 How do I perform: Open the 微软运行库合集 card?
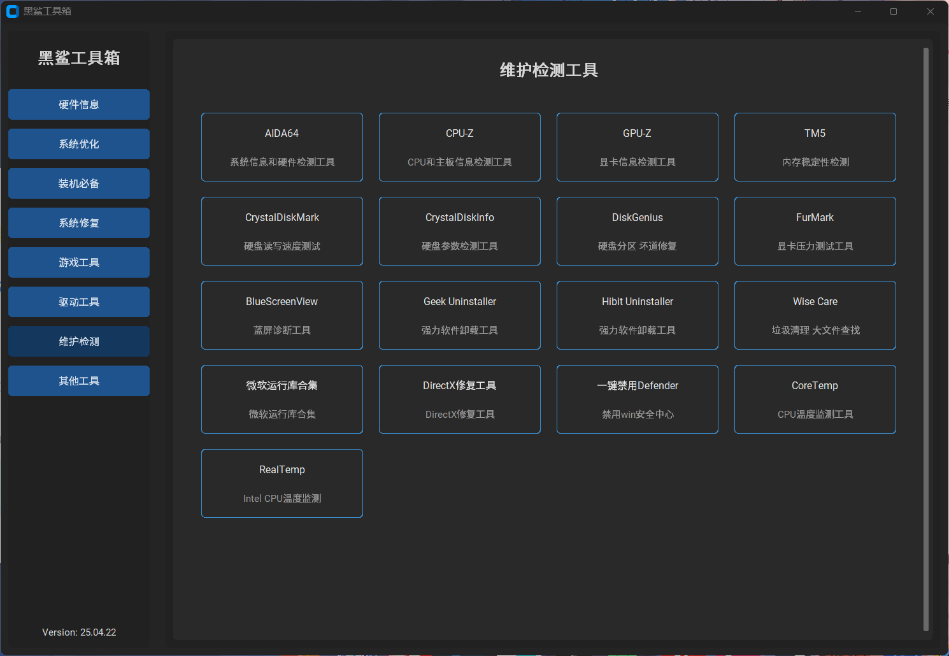click(x=282, y=399)
